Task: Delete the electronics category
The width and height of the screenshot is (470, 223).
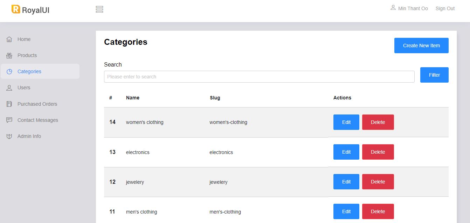Action: [378, 152]
